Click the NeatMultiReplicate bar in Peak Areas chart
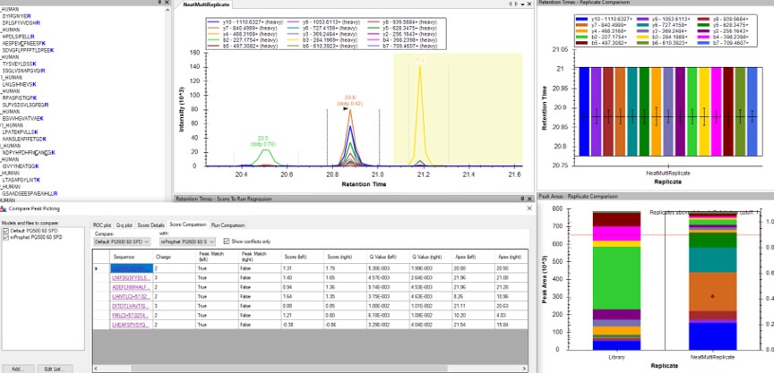 coord(712,280)
